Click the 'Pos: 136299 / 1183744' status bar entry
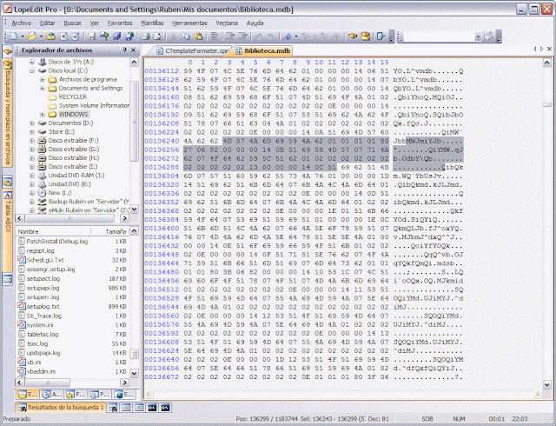The width and height of the screenshot is (556, 426). coord(267,419)
